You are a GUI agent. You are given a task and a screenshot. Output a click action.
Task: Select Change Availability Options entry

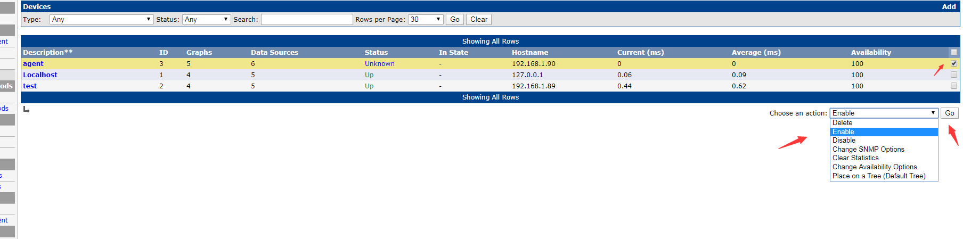[875, 167]
